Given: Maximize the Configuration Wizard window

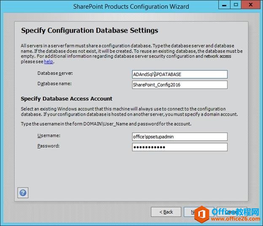Looking at the screenshot, I should pos(236,5).
